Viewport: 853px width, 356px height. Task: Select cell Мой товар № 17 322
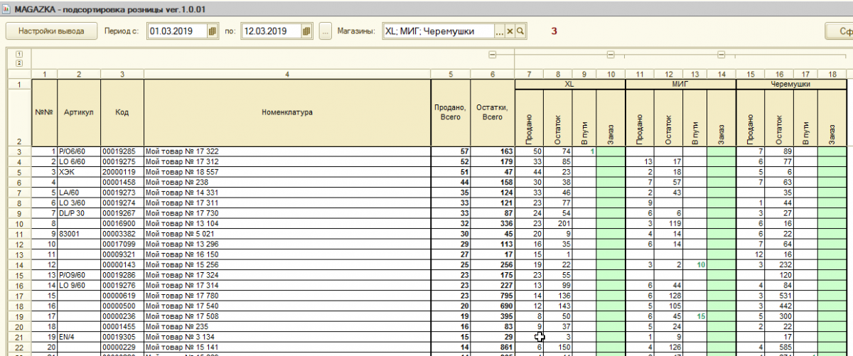click(x=287, y=151)
